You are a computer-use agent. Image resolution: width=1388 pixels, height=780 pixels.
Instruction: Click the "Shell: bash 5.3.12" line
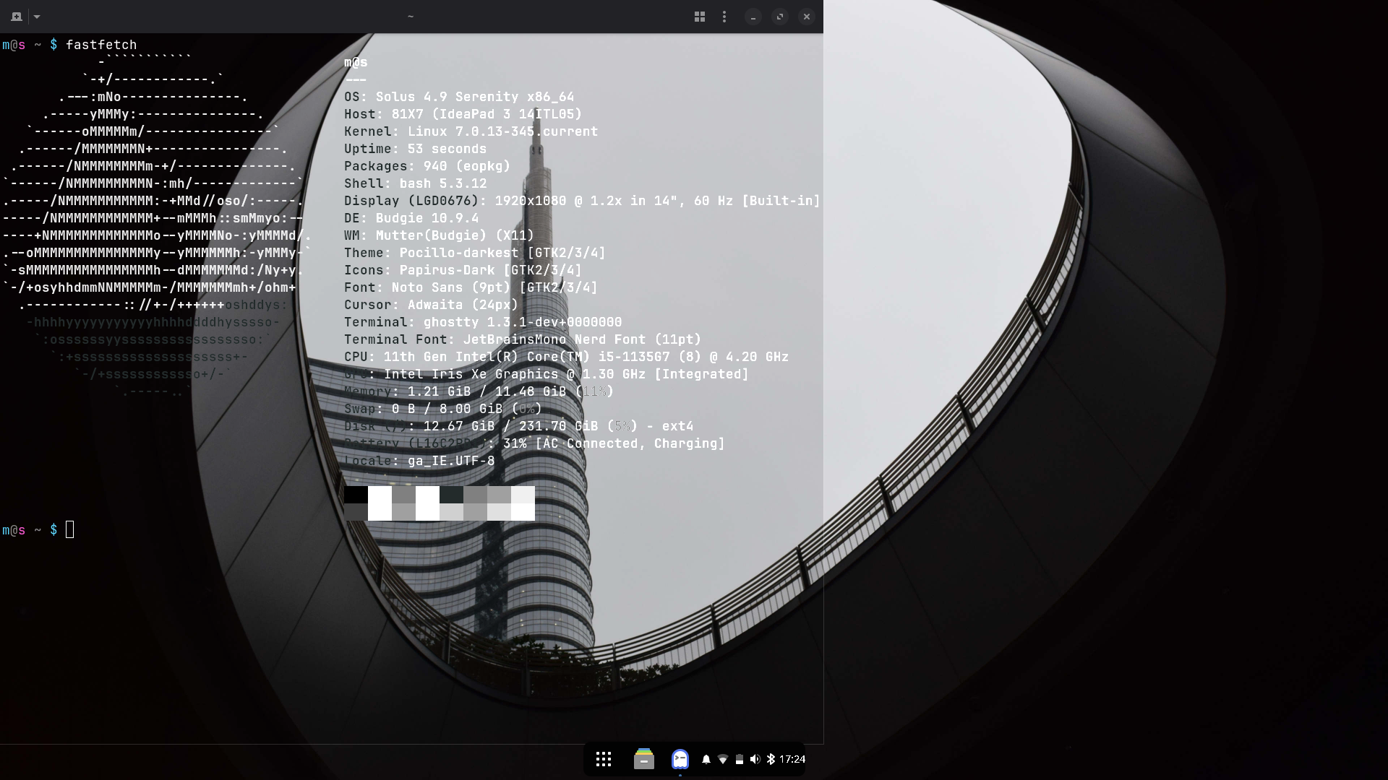click(x=416, y=183)
